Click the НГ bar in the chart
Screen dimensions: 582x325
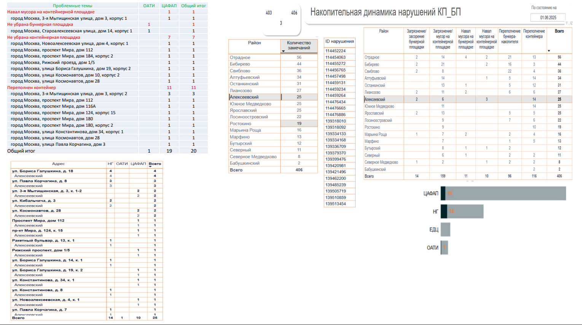click(x=462, y=211)
